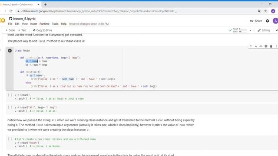View site information padlock icon
278x156 pixels.
(18, 11)
